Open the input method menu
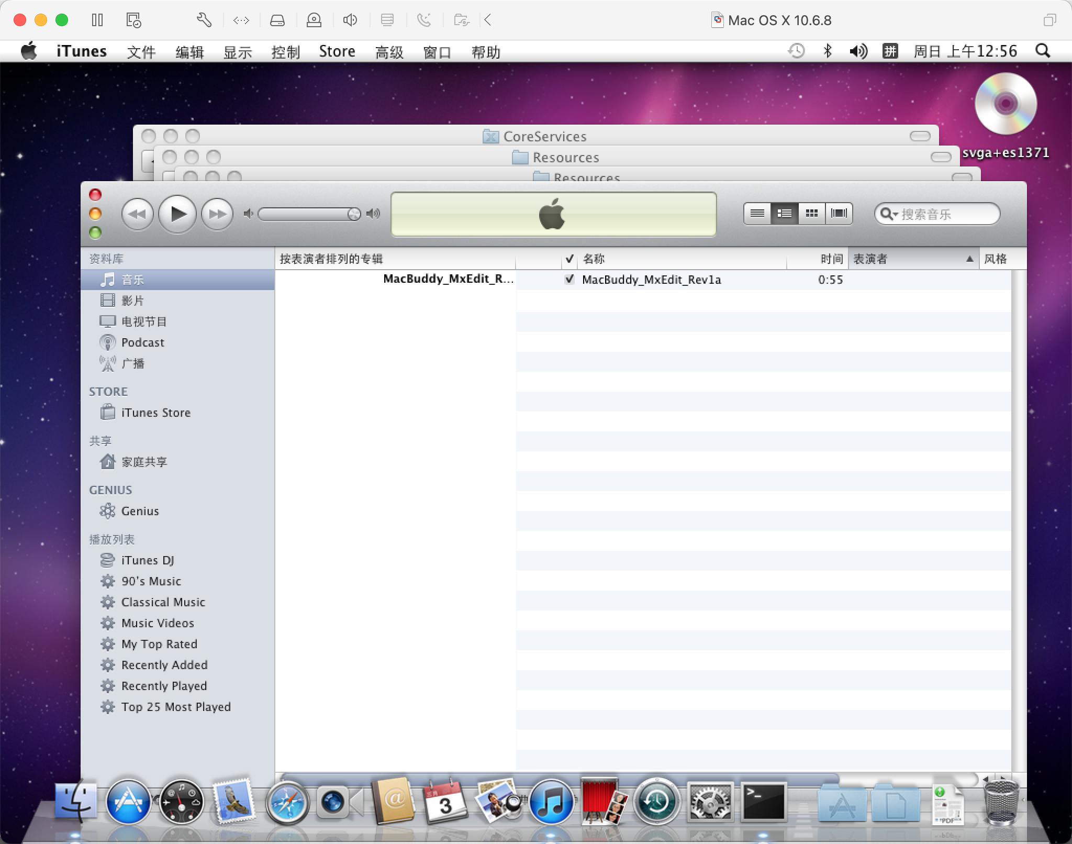Screen dimensions: 1072x844 (x=890, y=51)
